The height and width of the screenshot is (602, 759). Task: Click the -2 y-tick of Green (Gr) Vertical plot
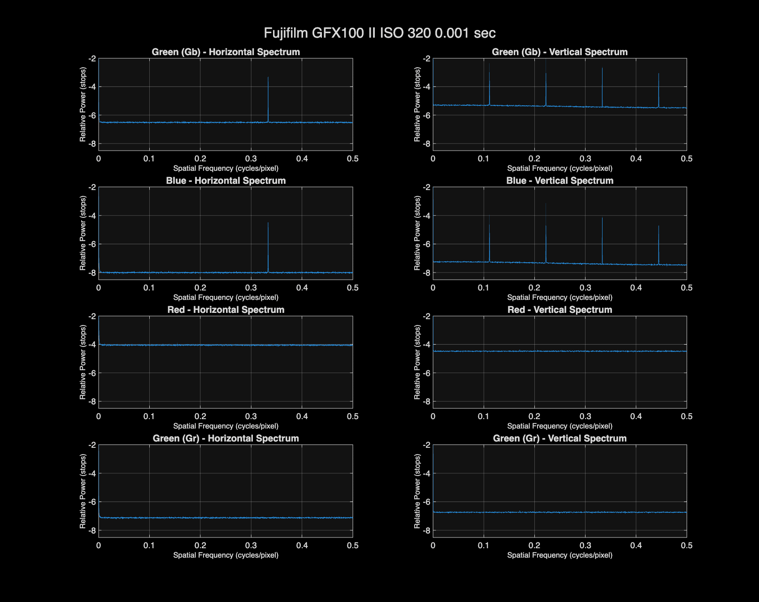click(426, 445)
